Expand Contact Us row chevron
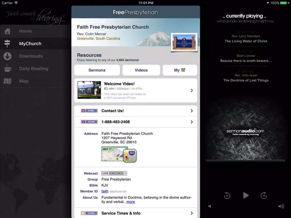Image resolution: width=291 pixels, height=218 pixels. [192, 111]
